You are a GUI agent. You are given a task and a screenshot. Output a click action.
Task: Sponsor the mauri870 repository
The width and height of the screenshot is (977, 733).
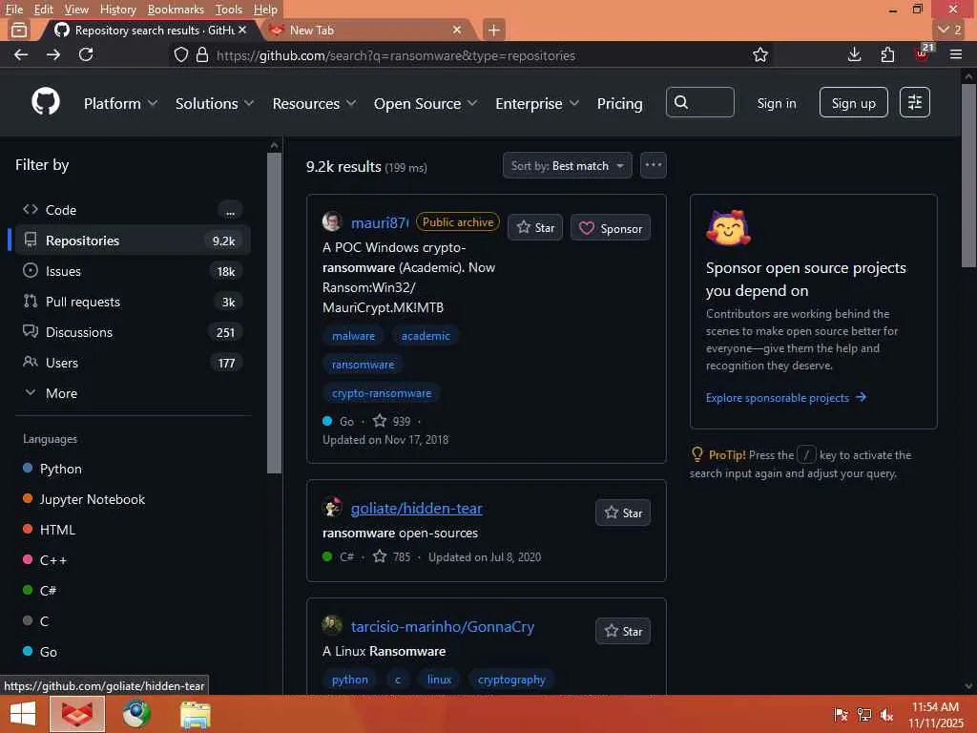click(x=611, y=227)
